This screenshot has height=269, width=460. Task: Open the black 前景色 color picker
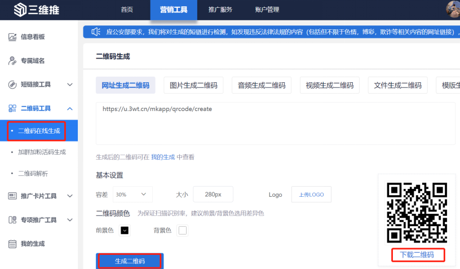125,230
